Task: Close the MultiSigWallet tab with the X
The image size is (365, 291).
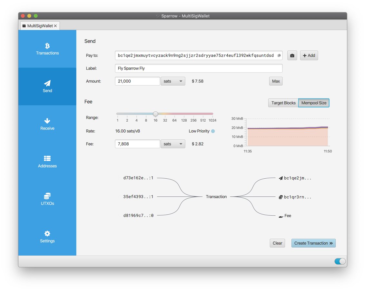Action: click(55, 26)
